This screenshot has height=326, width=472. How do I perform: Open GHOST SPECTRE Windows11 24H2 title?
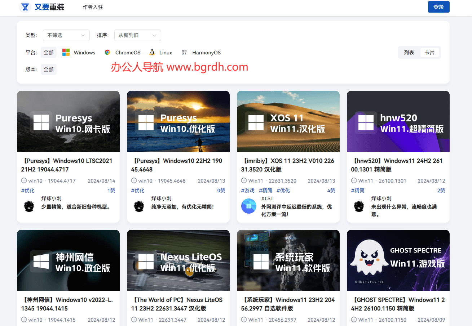coord(398,304)
